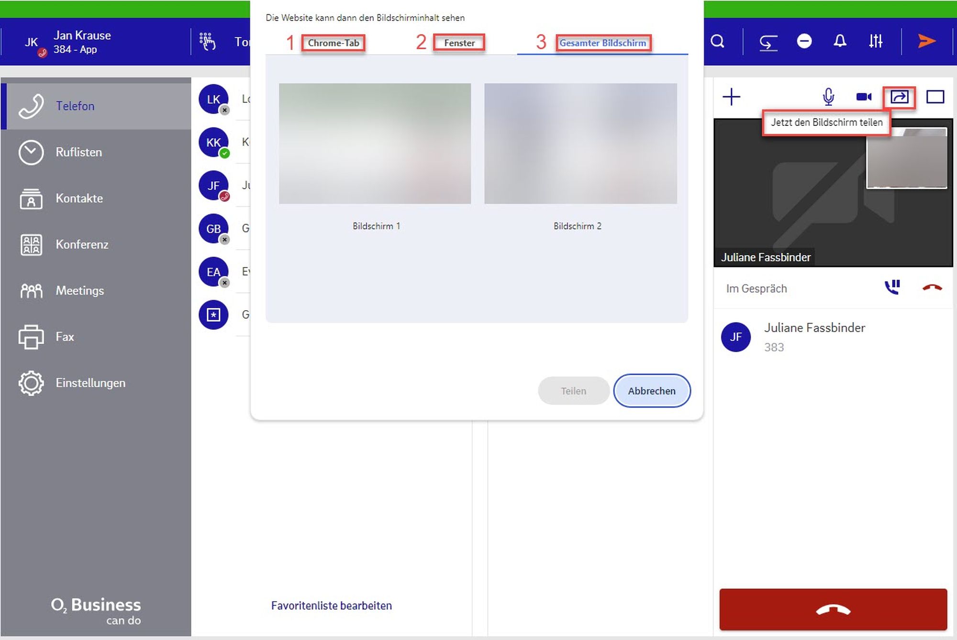
Task: Add participant with plus icon
Action: [x=731, y=97]
